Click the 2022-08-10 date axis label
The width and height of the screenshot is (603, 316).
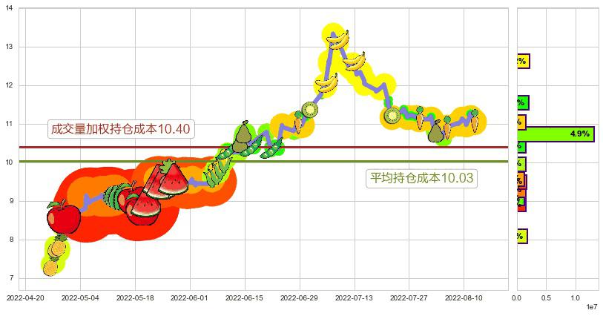[464, 297]
